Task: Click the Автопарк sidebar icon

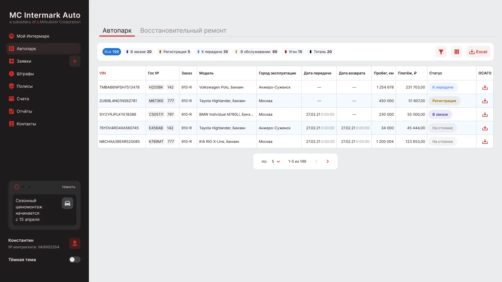Action: point(12,49)
